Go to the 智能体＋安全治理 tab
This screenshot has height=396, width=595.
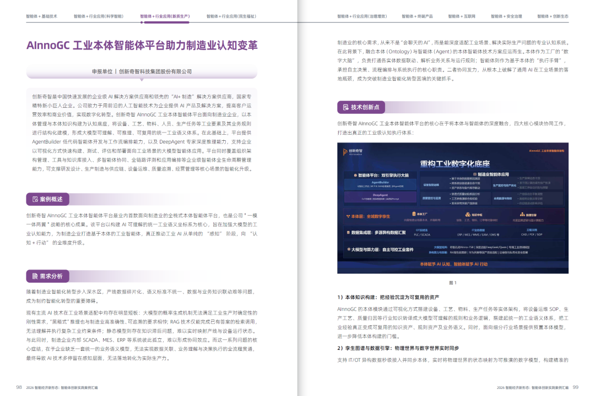tap(506, 16)
